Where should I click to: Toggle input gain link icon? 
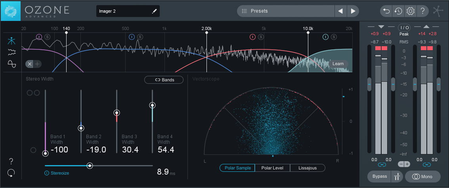(x=381, y=165)
